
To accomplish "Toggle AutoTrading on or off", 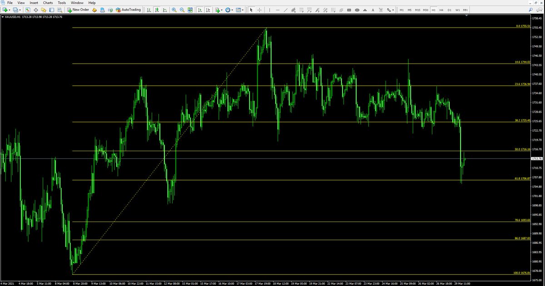I will [x=129, y=10].
